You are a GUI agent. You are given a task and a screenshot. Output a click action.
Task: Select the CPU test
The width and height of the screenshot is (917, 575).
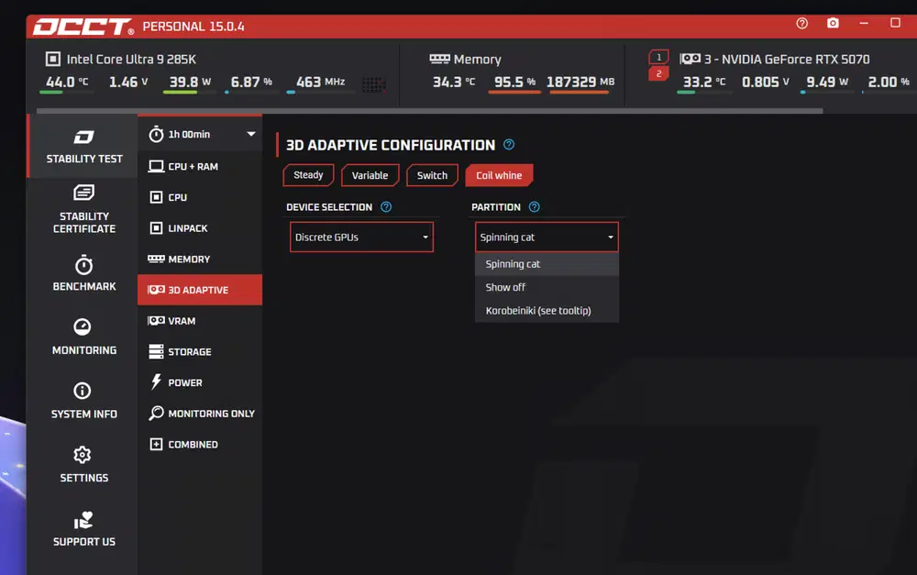point(199,197)
